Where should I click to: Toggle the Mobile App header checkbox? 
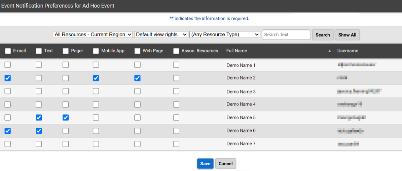96,51
